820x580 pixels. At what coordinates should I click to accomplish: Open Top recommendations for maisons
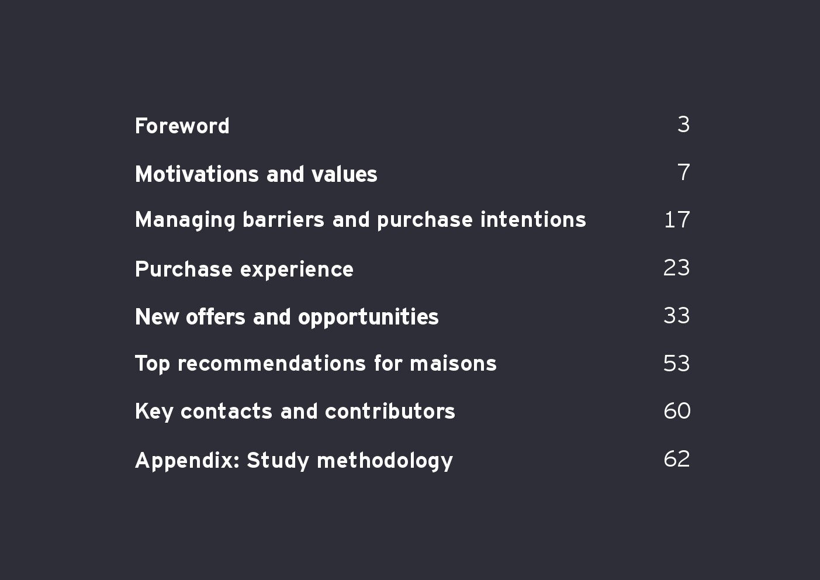pyautogui.click(x=316, y=364)
